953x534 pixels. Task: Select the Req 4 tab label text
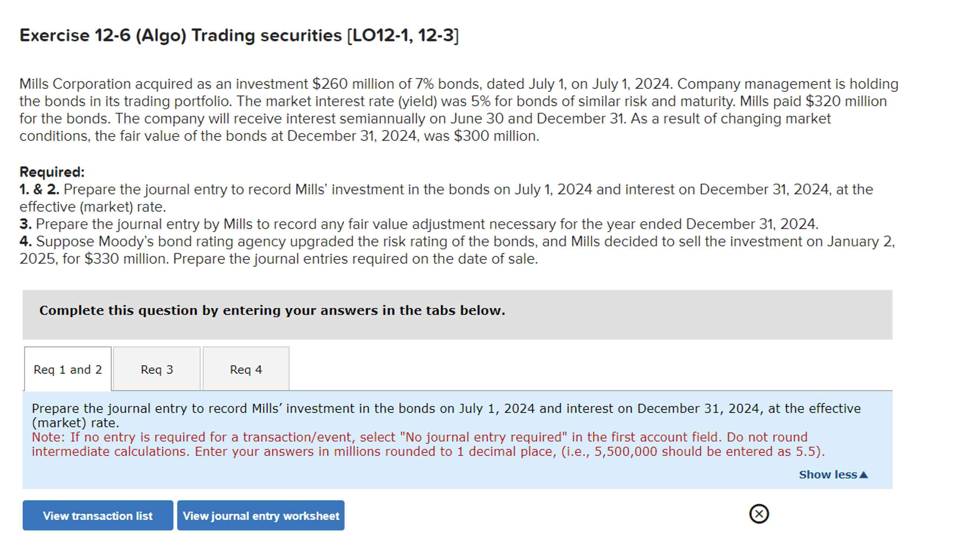246,369
